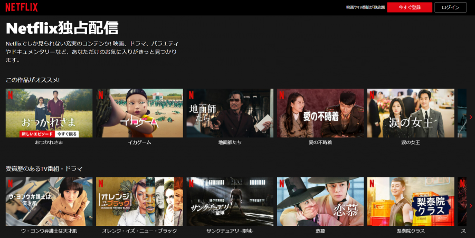Open the サンクチュアリ -聖域- thumbnail

click(x=230, y=202)
